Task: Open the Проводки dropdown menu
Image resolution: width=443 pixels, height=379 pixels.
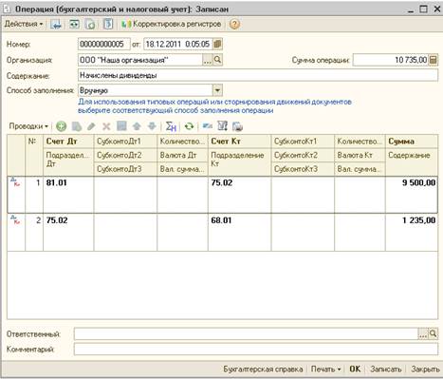Action: 28,126
